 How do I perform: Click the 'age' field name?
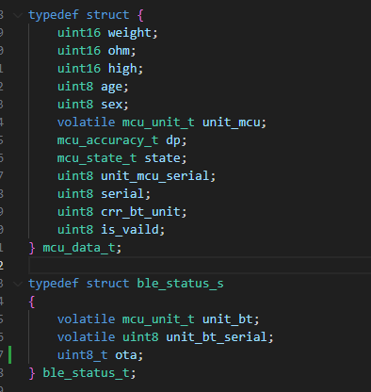111,87
